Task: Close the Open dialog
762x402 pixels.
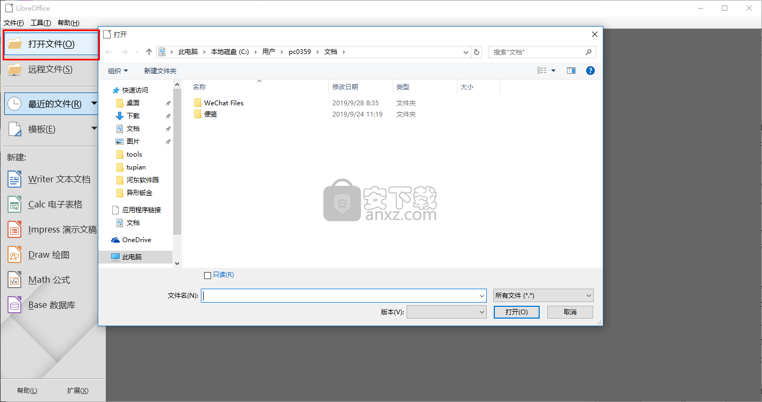Action: pos(594,34)
